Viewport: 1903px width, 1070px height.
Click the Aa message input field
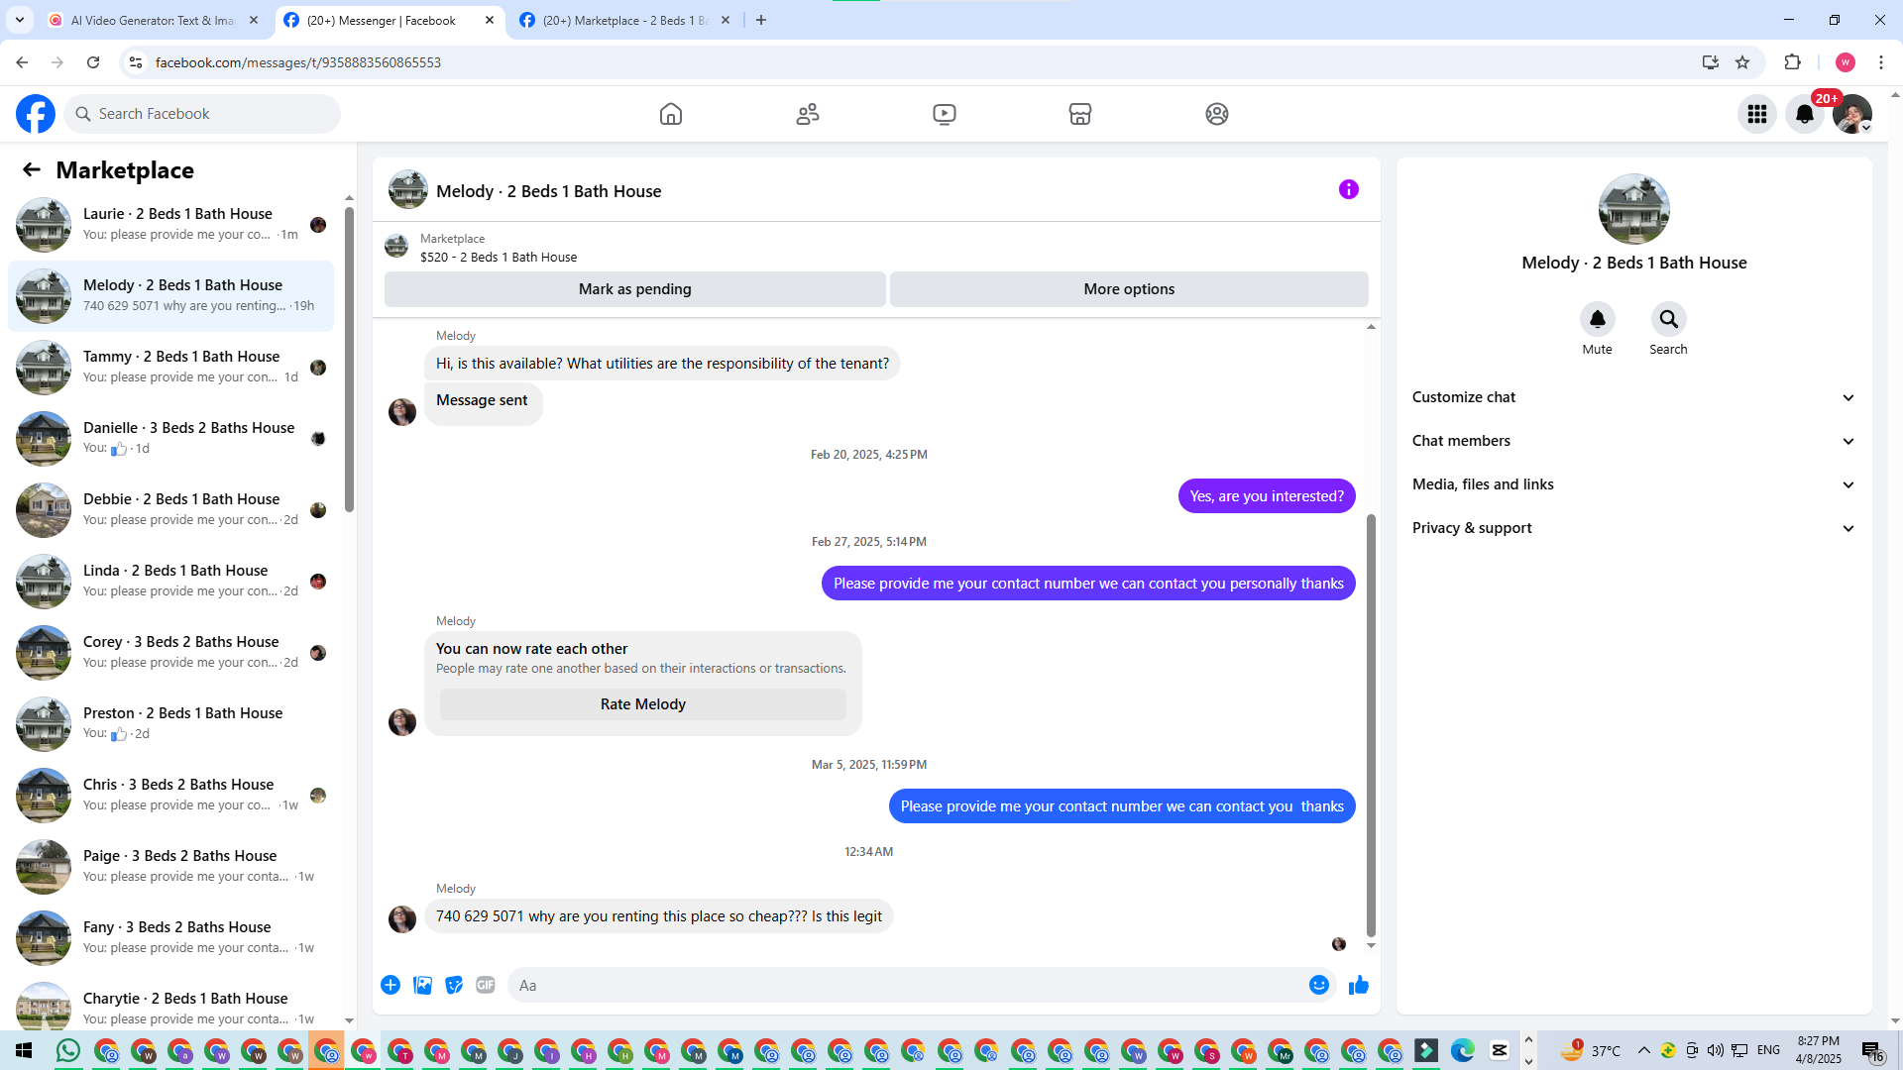click(x=902, y=985)
